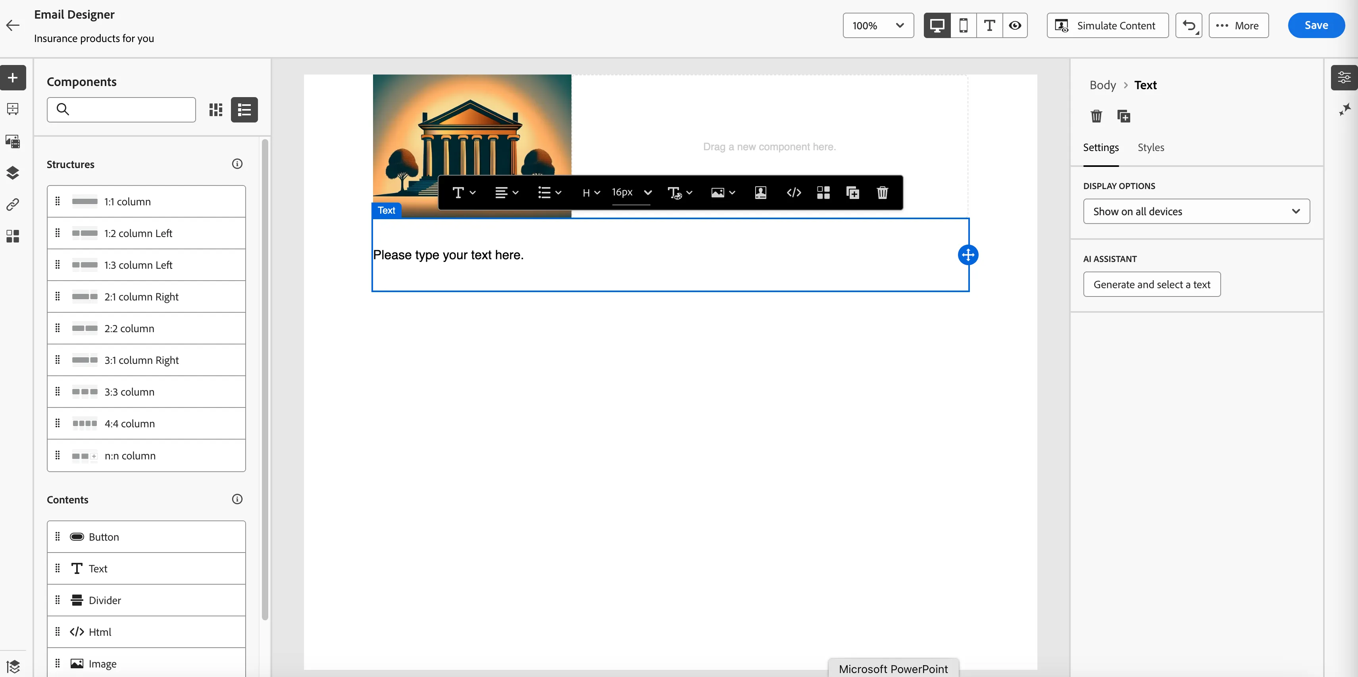Viewport: 1358px width, 677px height.
Task: Switch to the Styles tab
Action: (1150, 147)
